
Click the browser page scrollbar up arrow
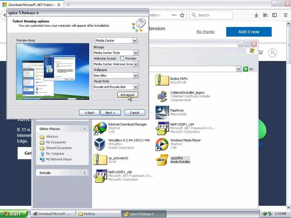click(x=289, y=23)
